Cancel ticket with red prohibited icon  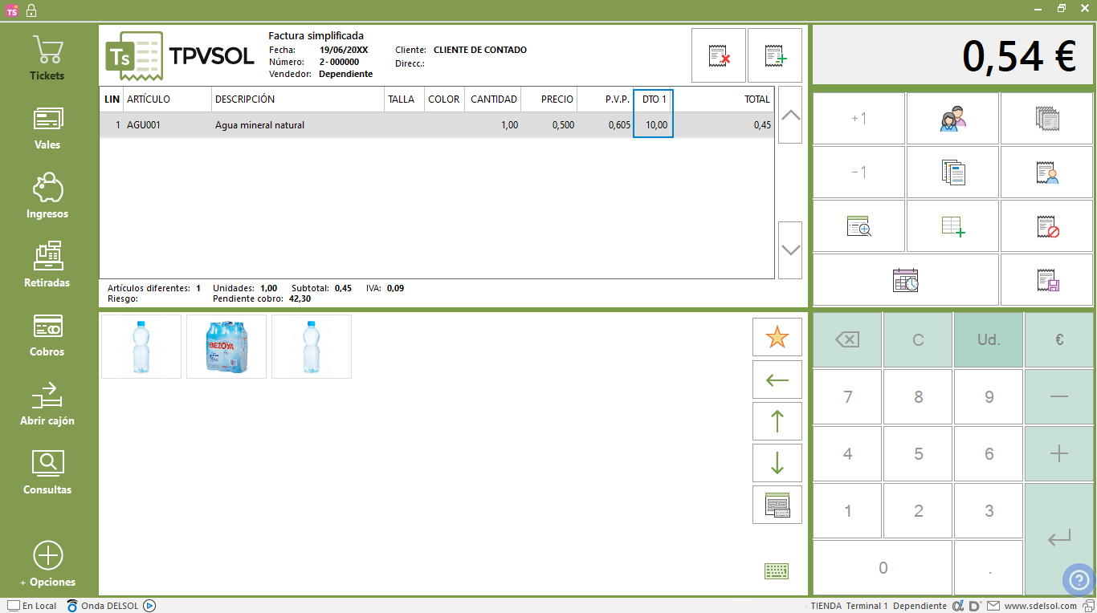point(1046,226)
